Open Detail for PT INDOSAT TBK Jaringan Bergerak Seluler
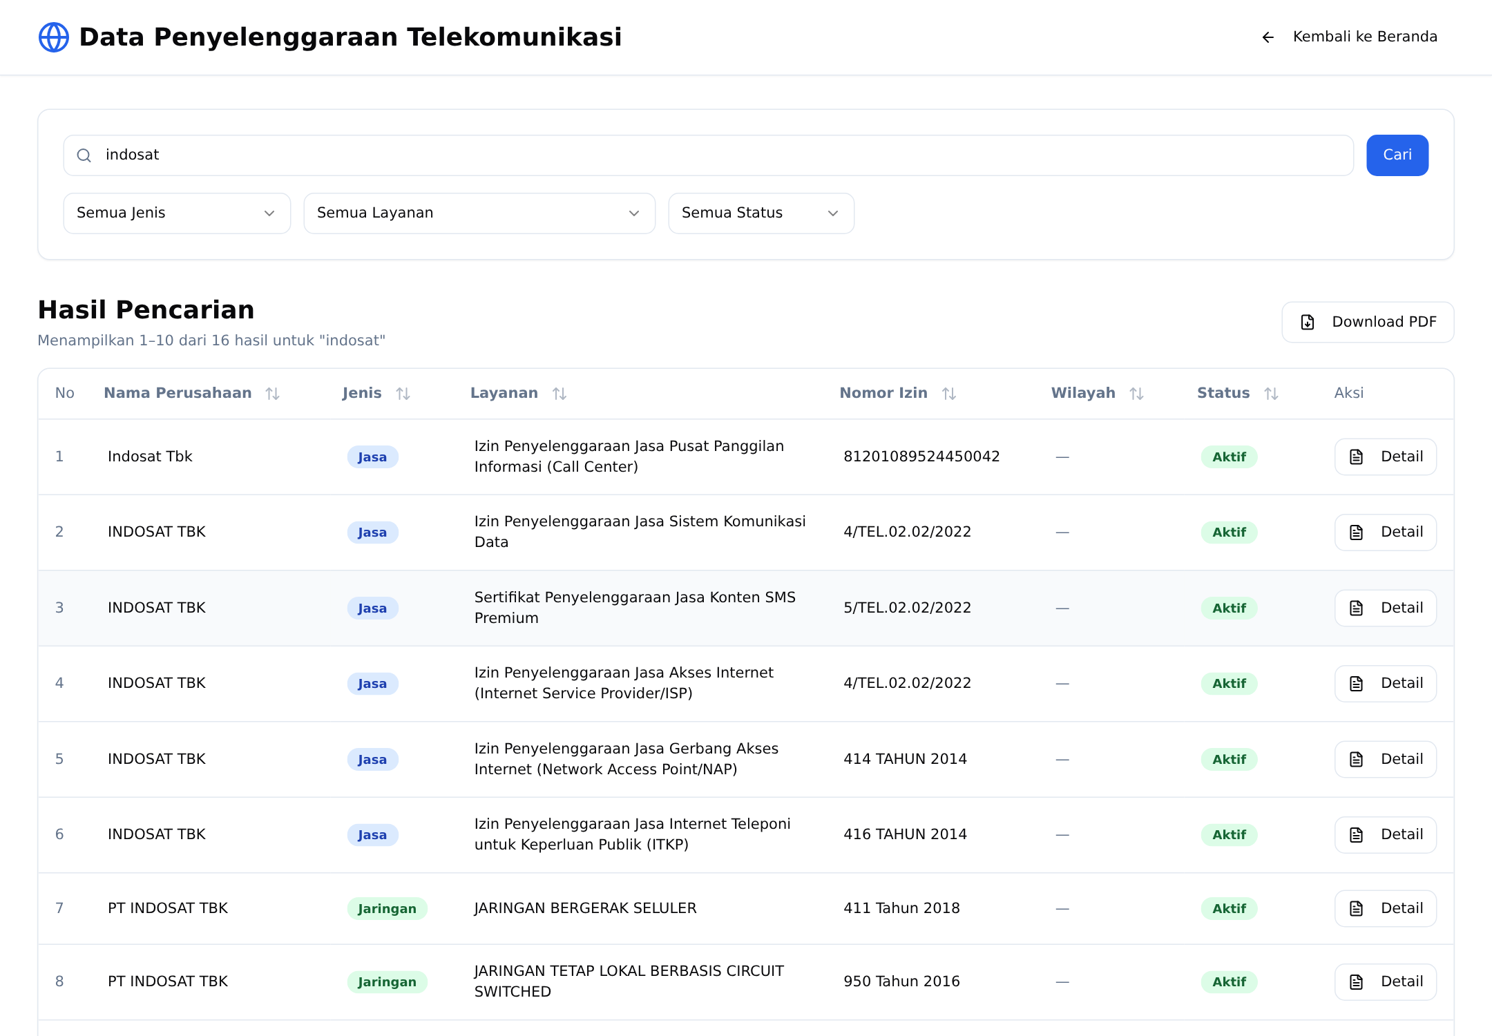This screenshot has width=1492, height=1036. (1386, 909)
